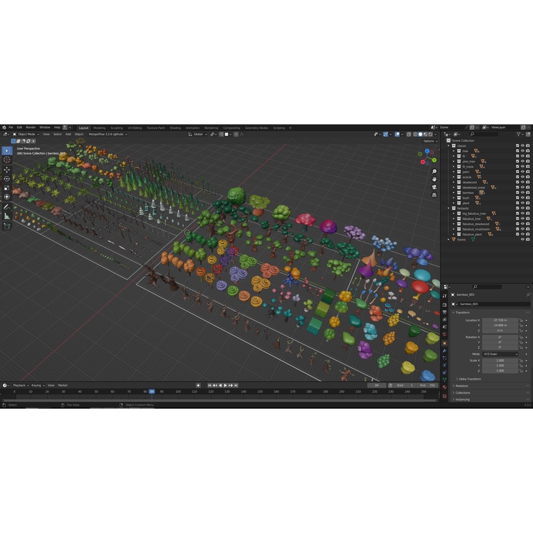533x533 pixels.
Task: Open the Particles properties tab
Action: pyautogui.click(x=444, y=358)
